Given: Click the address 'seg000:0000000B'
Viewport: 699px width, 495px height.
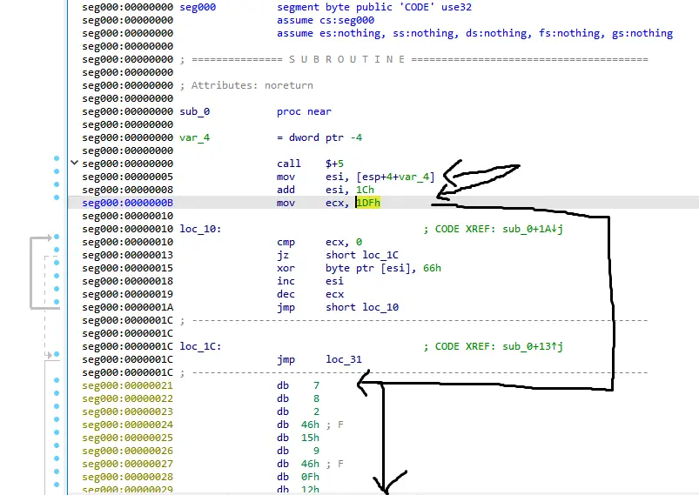Looking at the screenshot, I should (x=127, y=203).
